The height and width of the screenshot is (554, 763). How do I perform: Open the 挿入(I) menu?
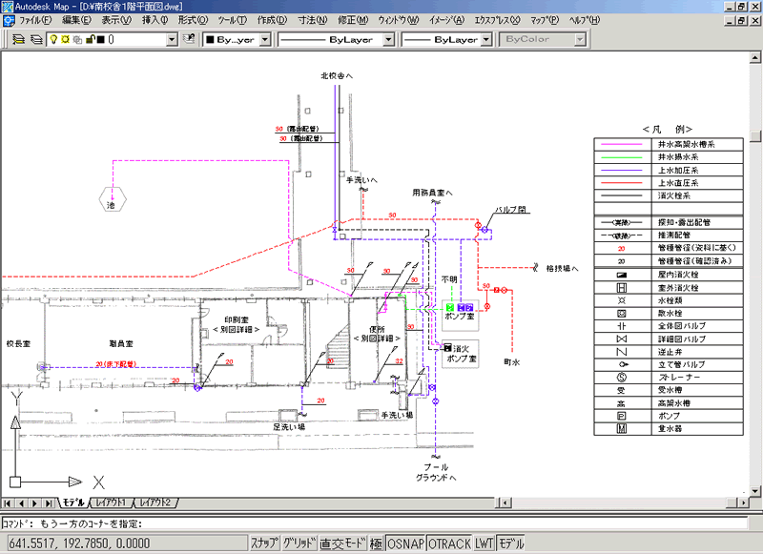tap(155, 20)
